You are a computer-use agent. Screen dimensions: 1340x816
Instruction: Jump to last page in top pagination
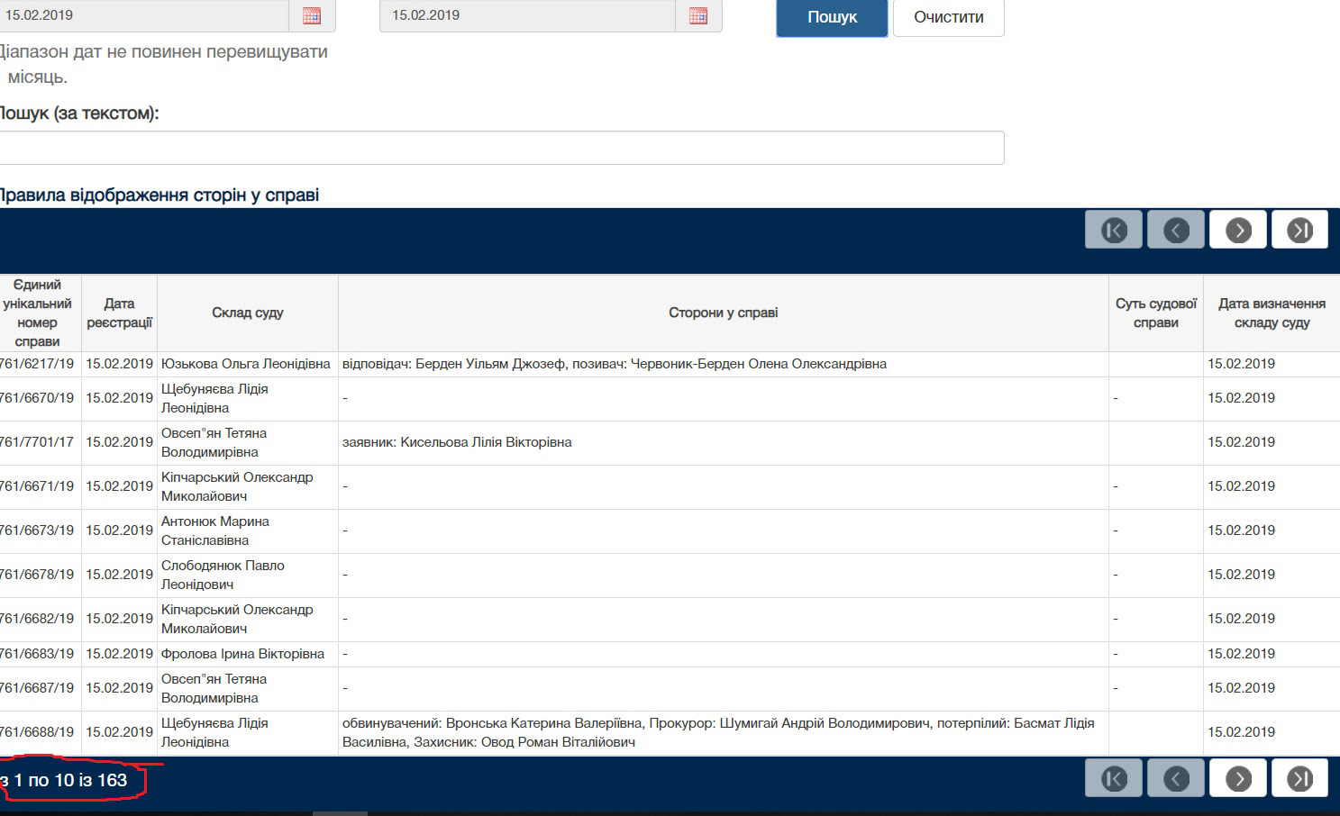point(1299,230)
